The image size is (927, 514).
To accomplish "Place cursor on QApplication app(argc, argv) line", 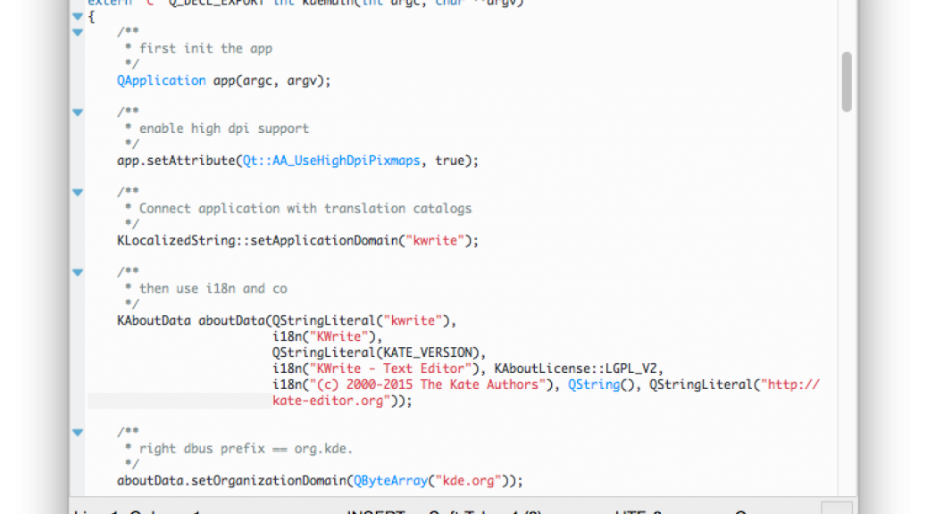I will [223, 80].
